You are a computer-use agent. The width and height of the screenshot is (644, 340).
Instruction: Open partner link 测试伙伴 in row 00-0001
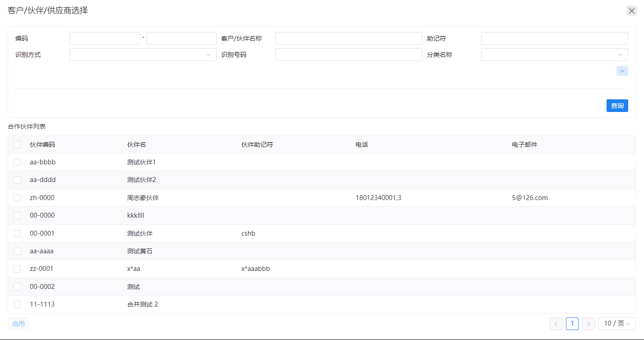[x=140, y=233]
